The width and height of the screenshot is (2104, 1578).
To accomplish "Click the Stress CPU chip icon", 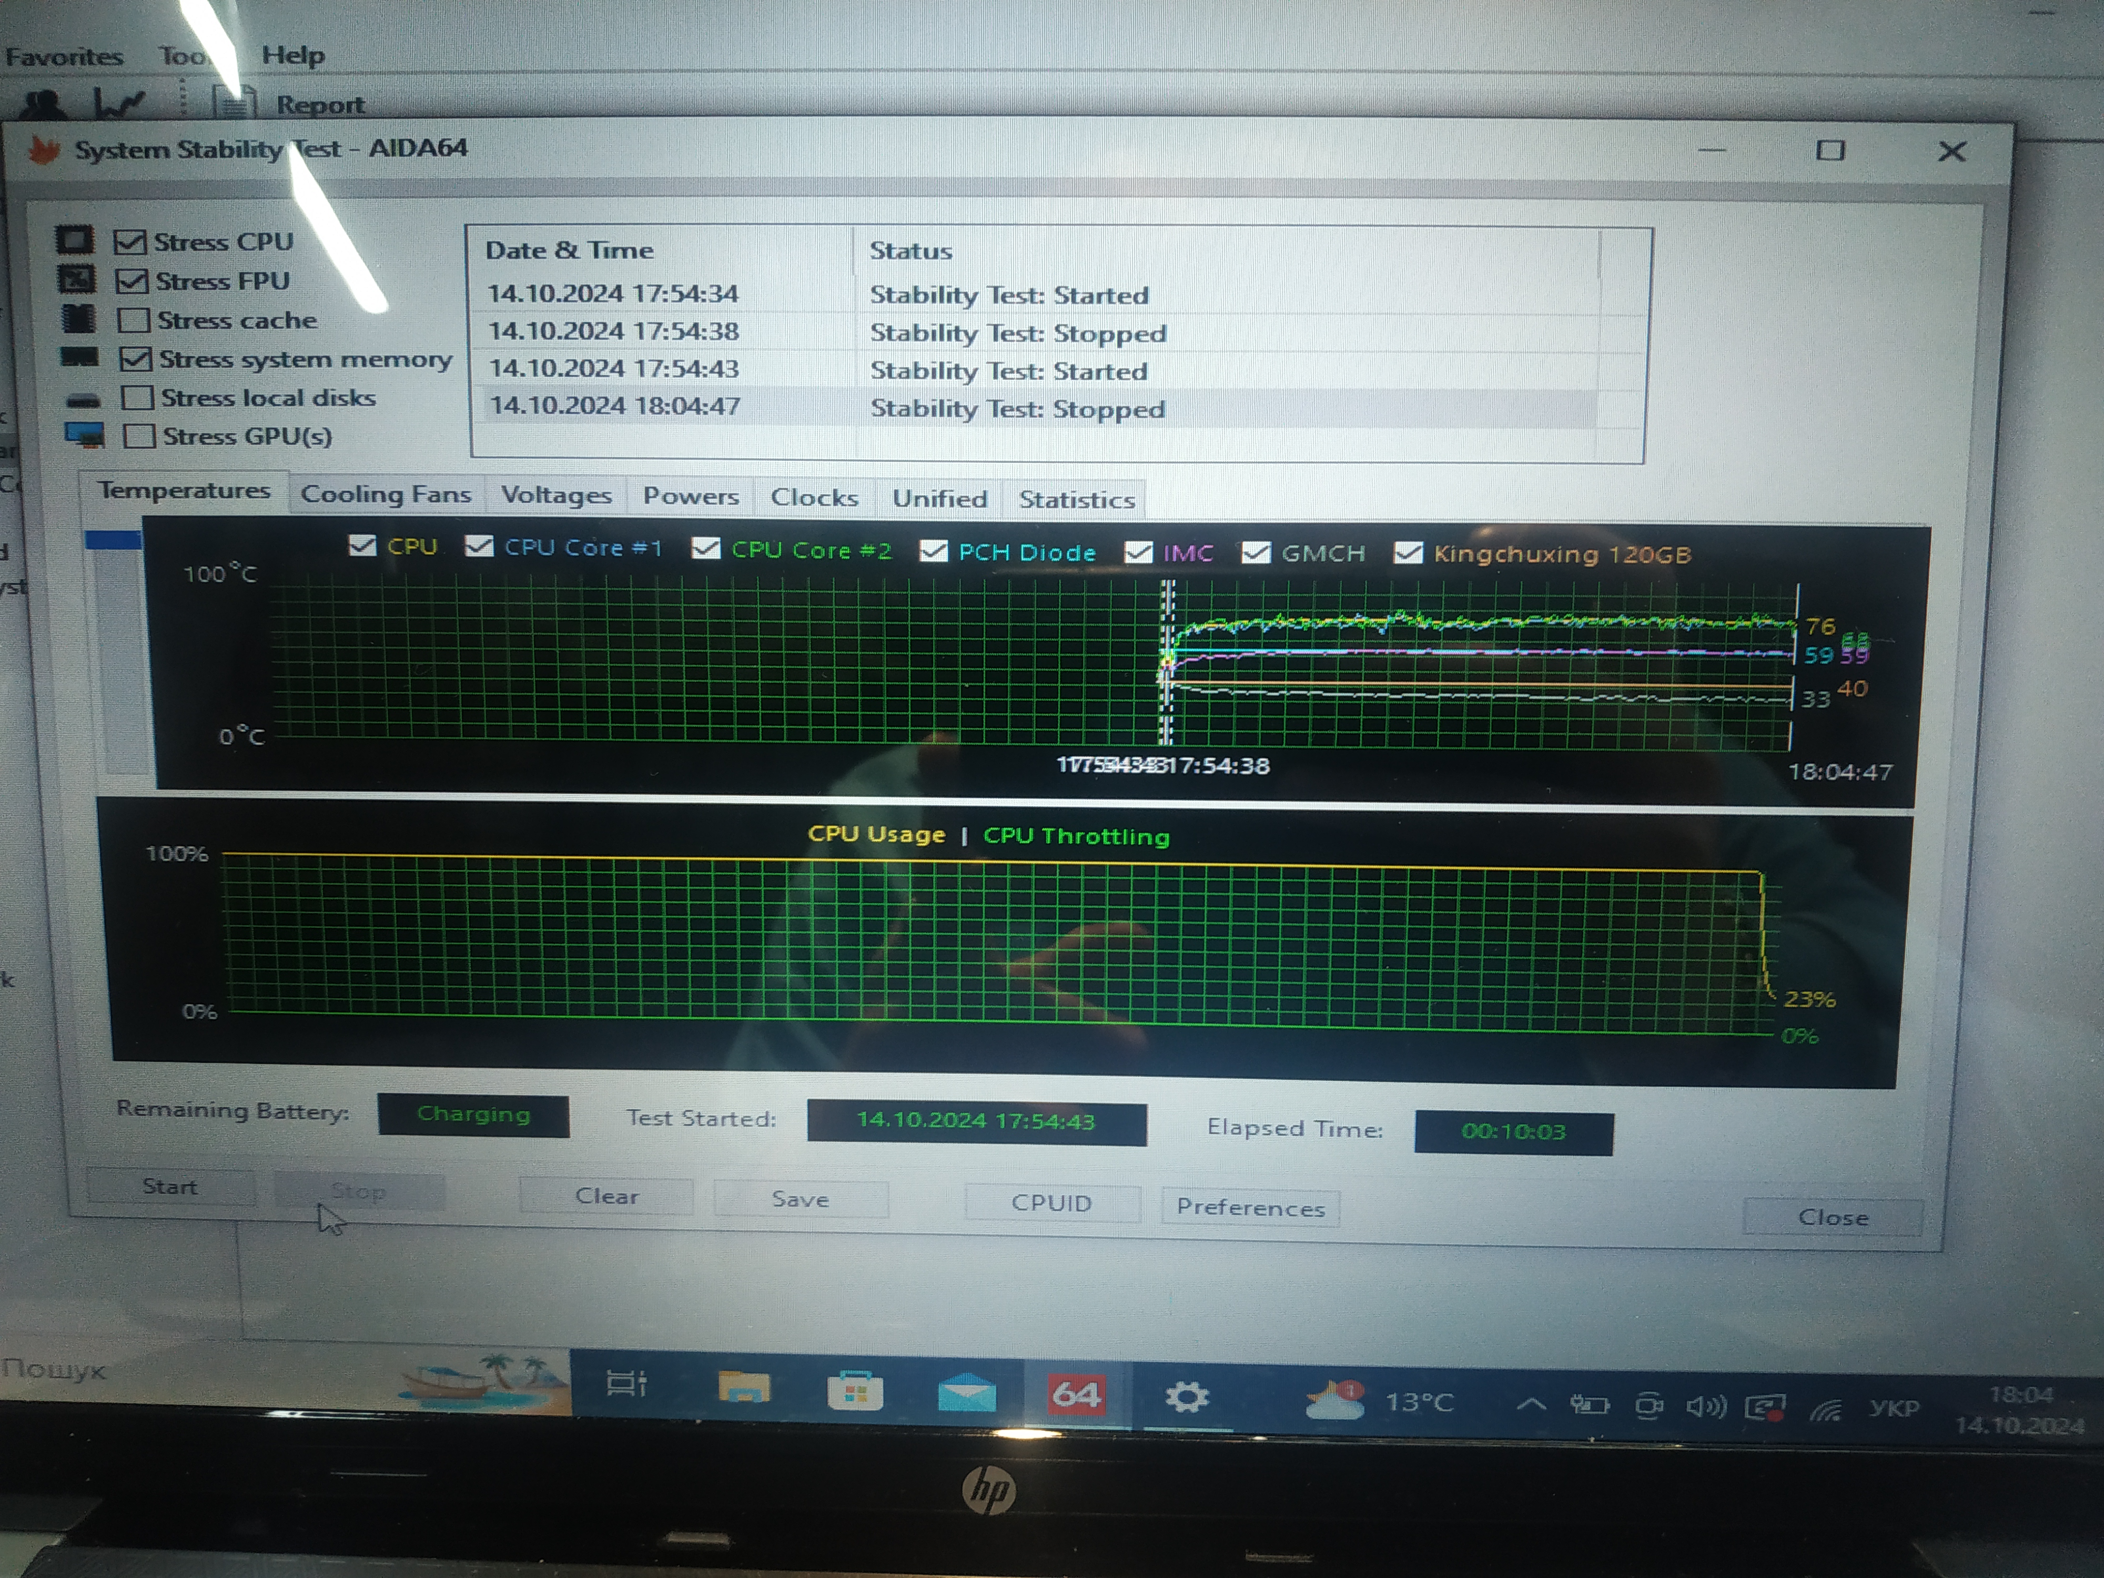I will (x=74, y=240).
